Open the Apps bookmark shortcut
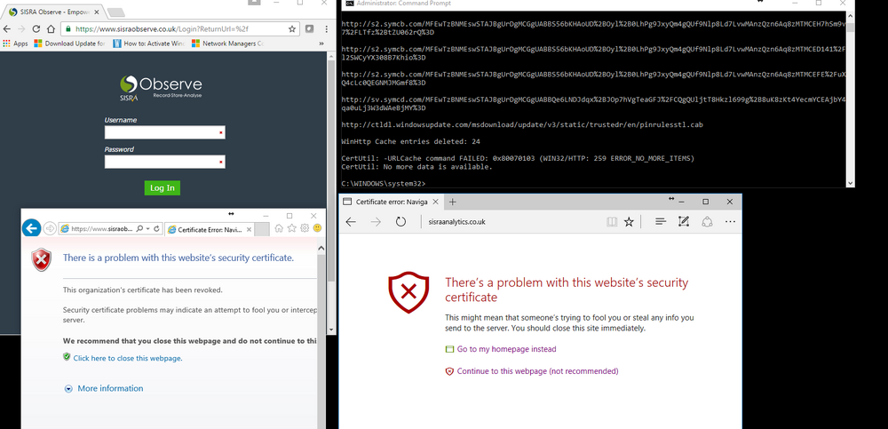The image size is (888, 429). point(15,43)
